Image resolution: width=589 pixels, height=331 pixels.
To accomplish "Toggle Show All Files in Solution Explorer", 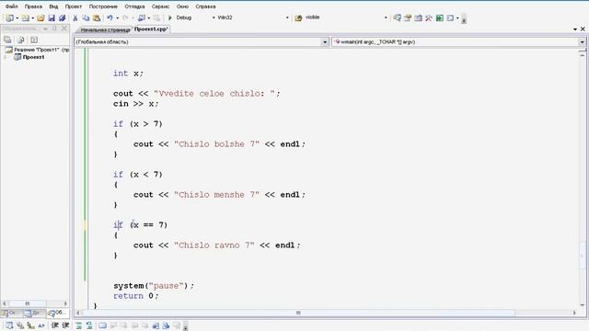I will pyautogui.click(x=20, y=40).
